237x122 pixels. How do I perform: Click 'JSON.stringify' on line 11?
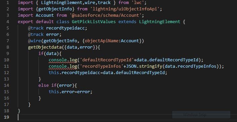click(x=144, y=66)
